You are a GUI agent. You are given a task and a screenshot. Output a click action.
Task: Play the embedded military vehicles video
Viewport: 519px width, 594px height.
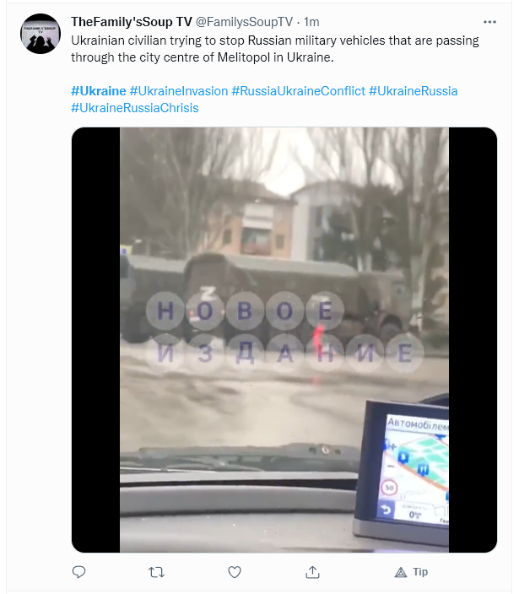284,340
